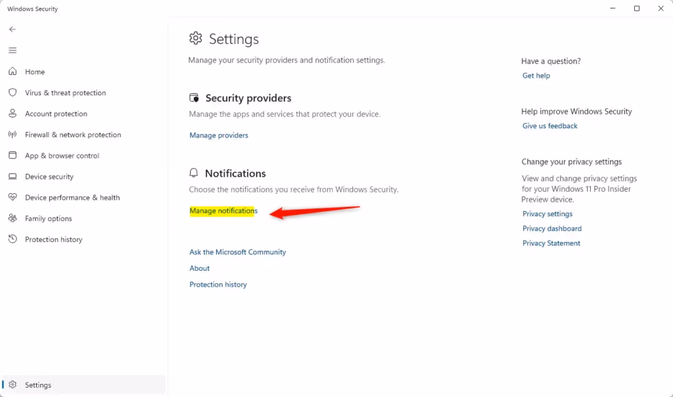Open Ask the Microsoft Community link
The width and height of the screenshot is (673, 397).
[x=237, y=252]
